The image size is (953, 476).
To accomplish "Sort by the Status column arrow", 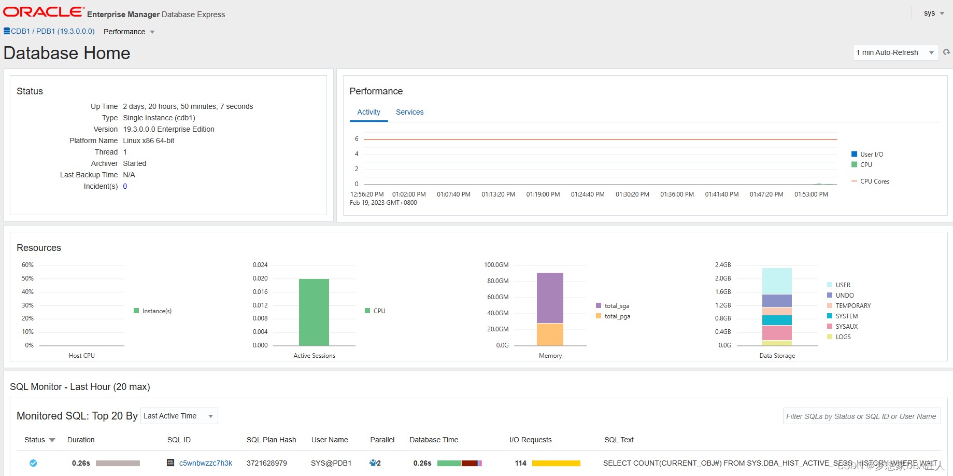I will pyautogui.click(x=52, y=440).
